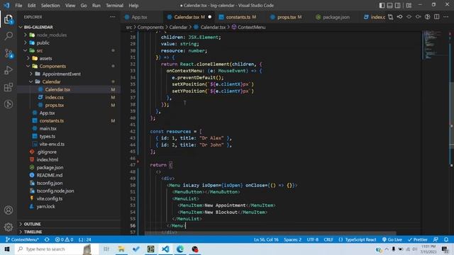Change indentation via Spaces: 2
The width and height of the screenshot is (454, 255).
pos(292,239)
